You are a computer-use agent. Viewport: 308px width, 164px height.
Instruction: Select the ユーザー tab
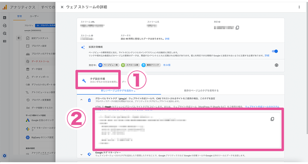point(34,16)
